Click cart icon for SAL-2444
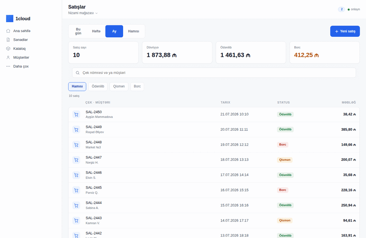This screenshot has width=366, height=238. pyautogui.click(x=76, y=205)
